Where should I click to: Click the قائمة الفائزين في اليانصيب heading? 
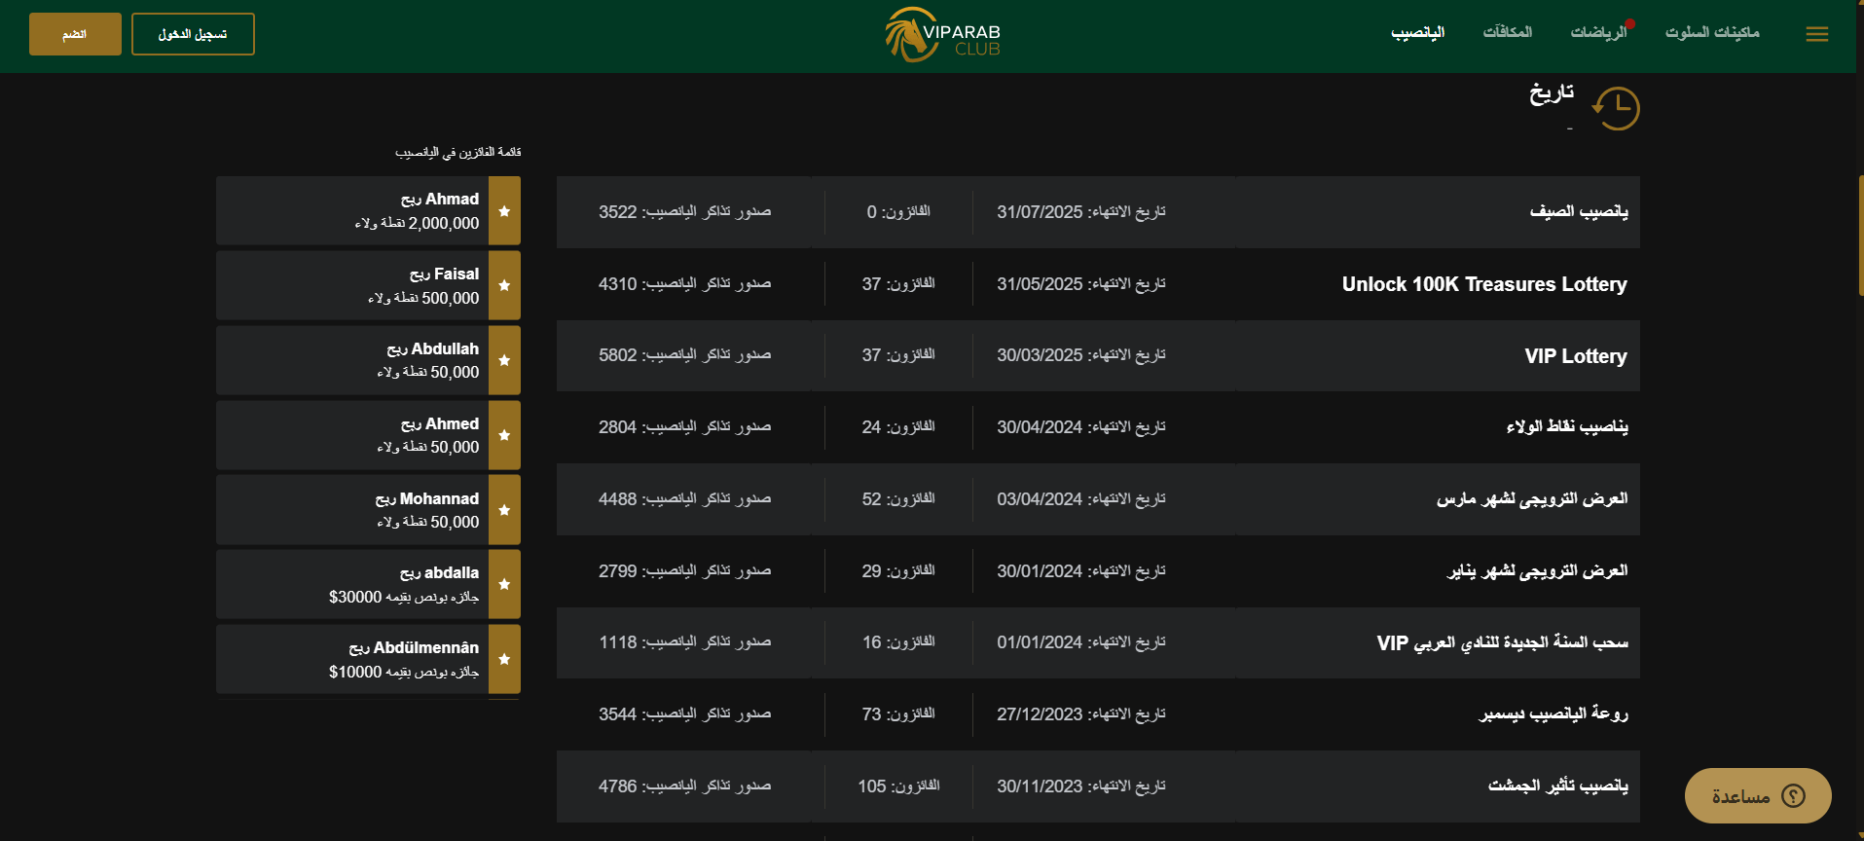(457, 153)
